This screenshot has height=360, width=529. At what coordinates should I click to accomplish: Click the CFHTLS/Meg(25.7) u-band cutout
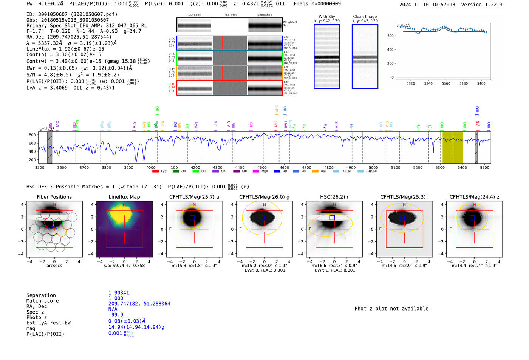pos(194,229)
